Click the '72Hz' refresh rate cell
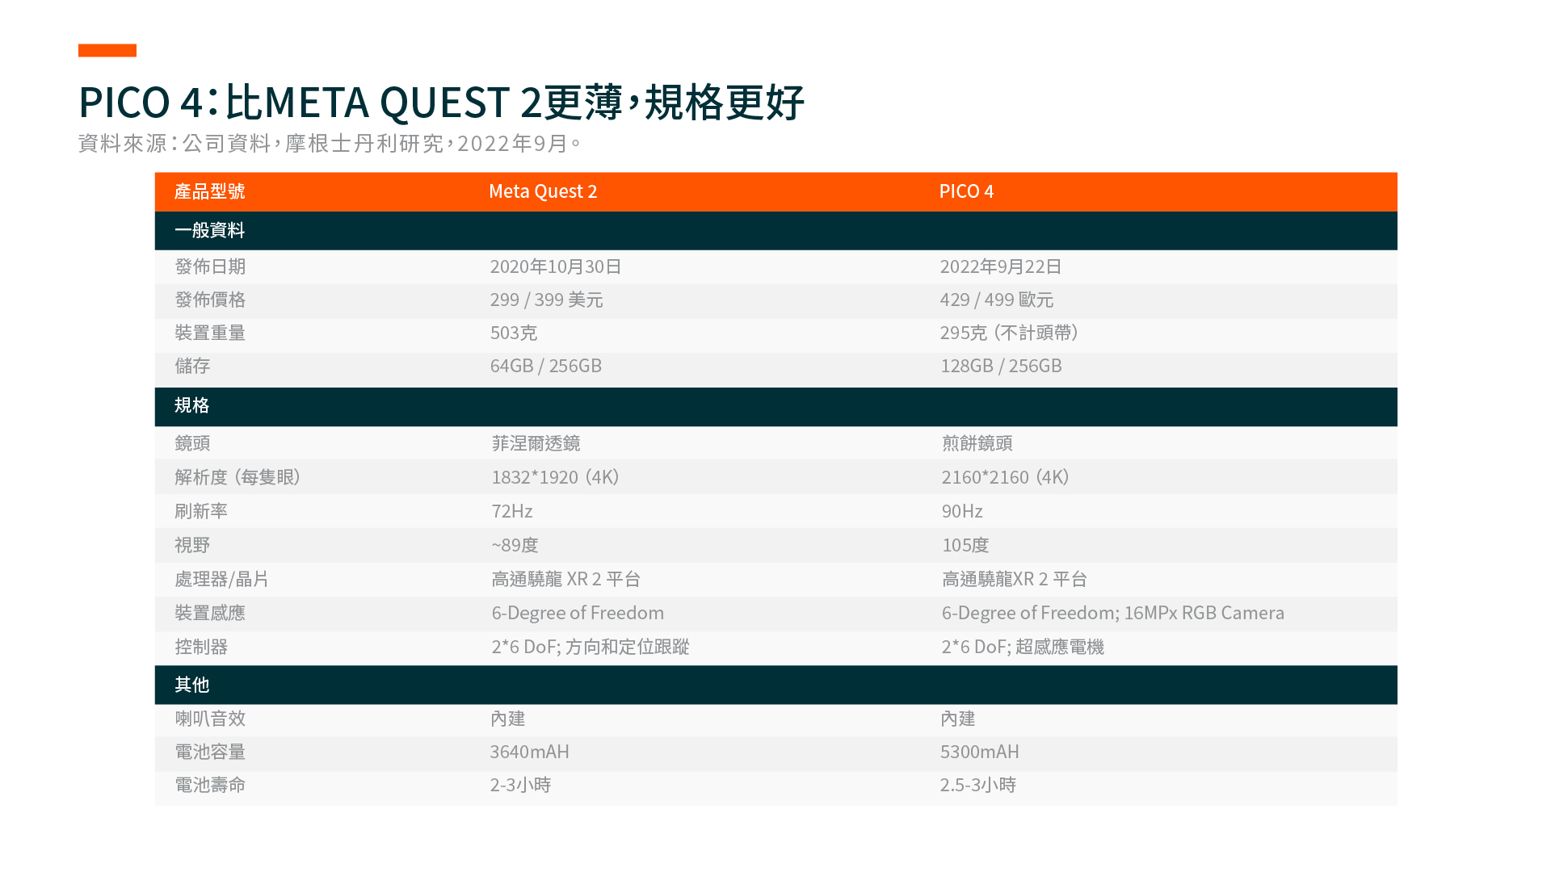 (512, 511)
